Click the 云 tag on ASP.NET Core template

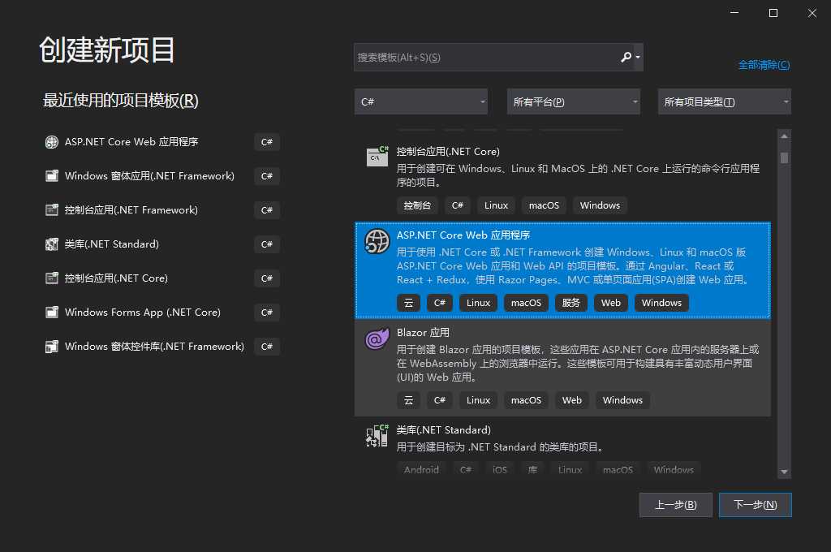(408, 303)
